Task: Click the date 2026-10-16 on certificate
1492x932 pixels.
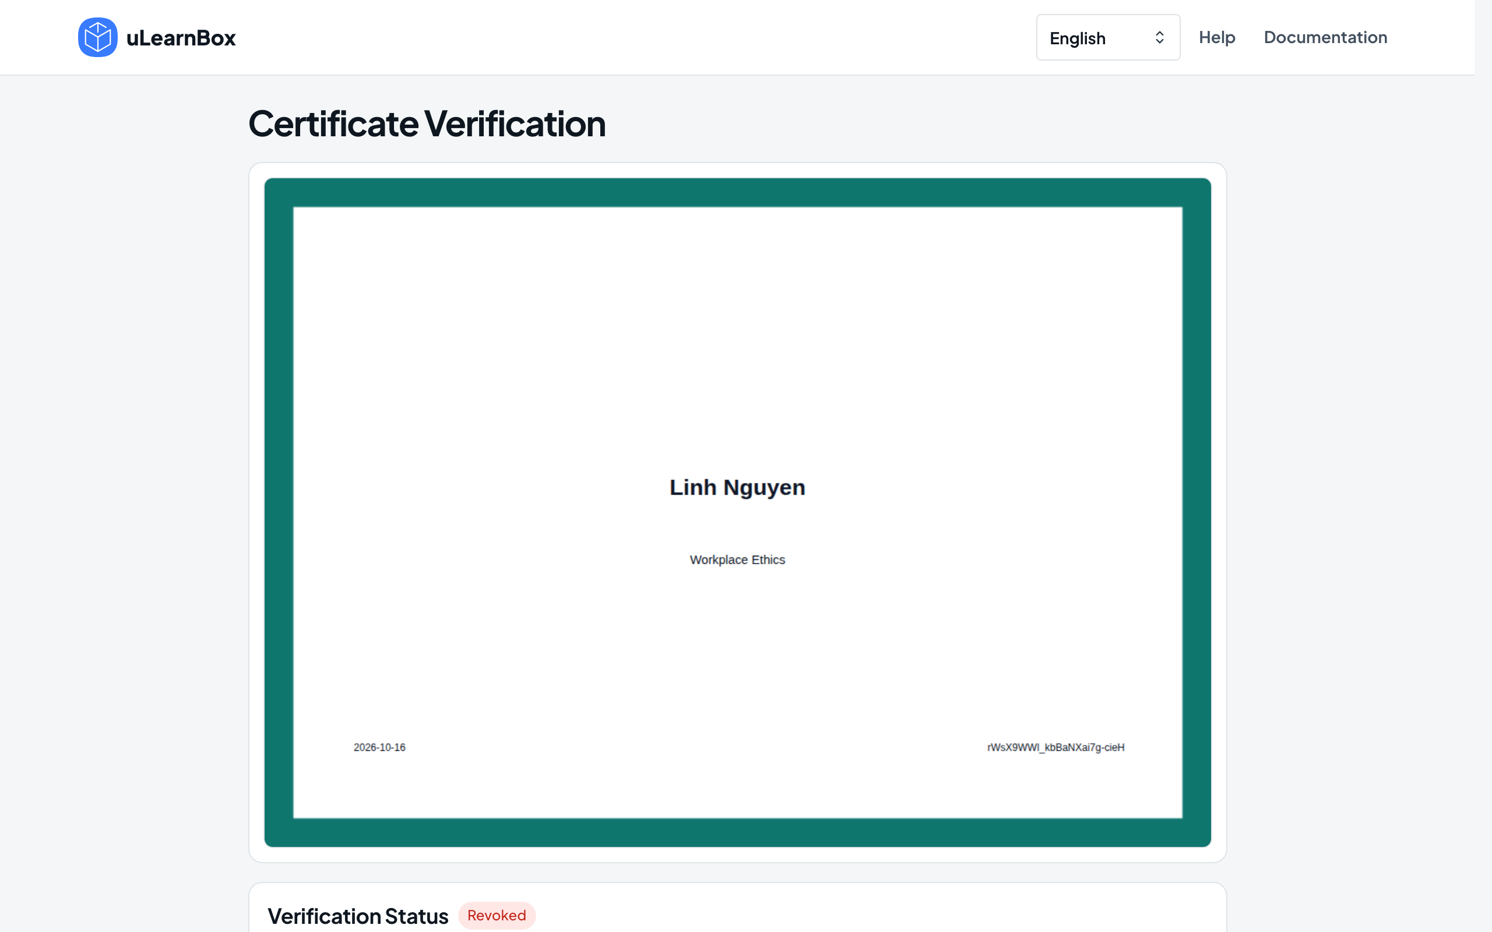Action: [x=379, y=747]
